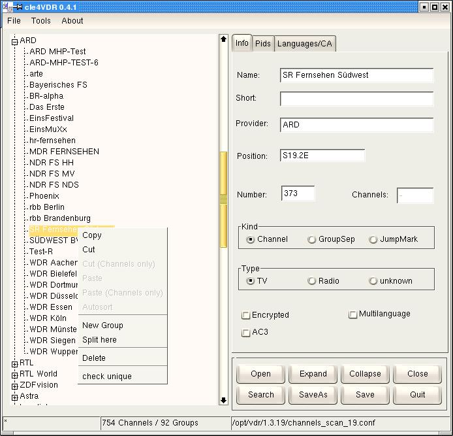453x436 pixels.
Task: Expand the Astra group node
Action: coord(14,397)
